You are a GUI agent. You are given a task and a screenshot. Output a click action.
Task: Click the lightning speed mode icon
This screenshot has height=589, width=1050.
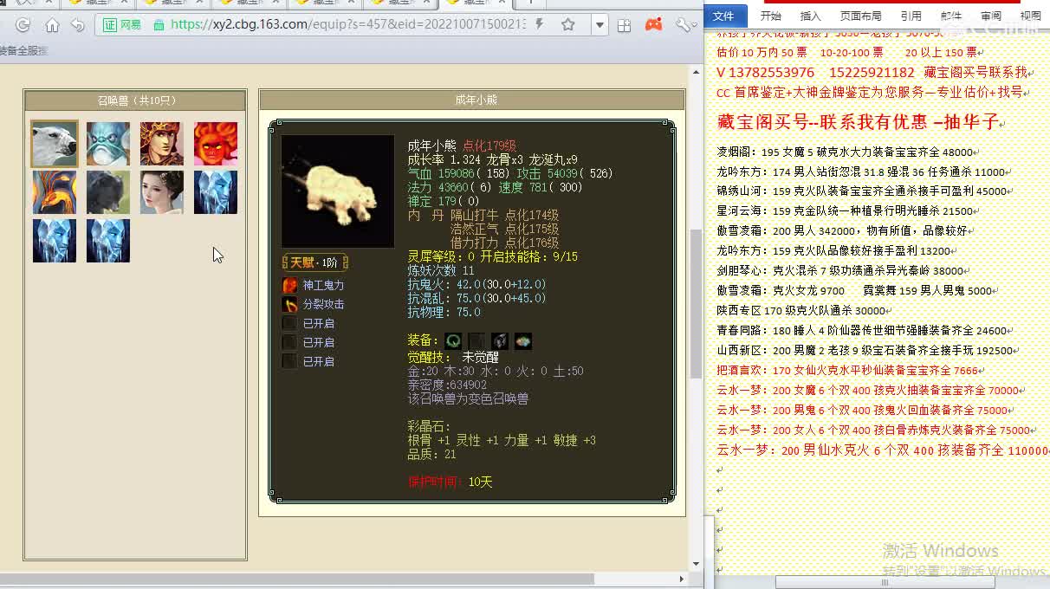point(540,25)
